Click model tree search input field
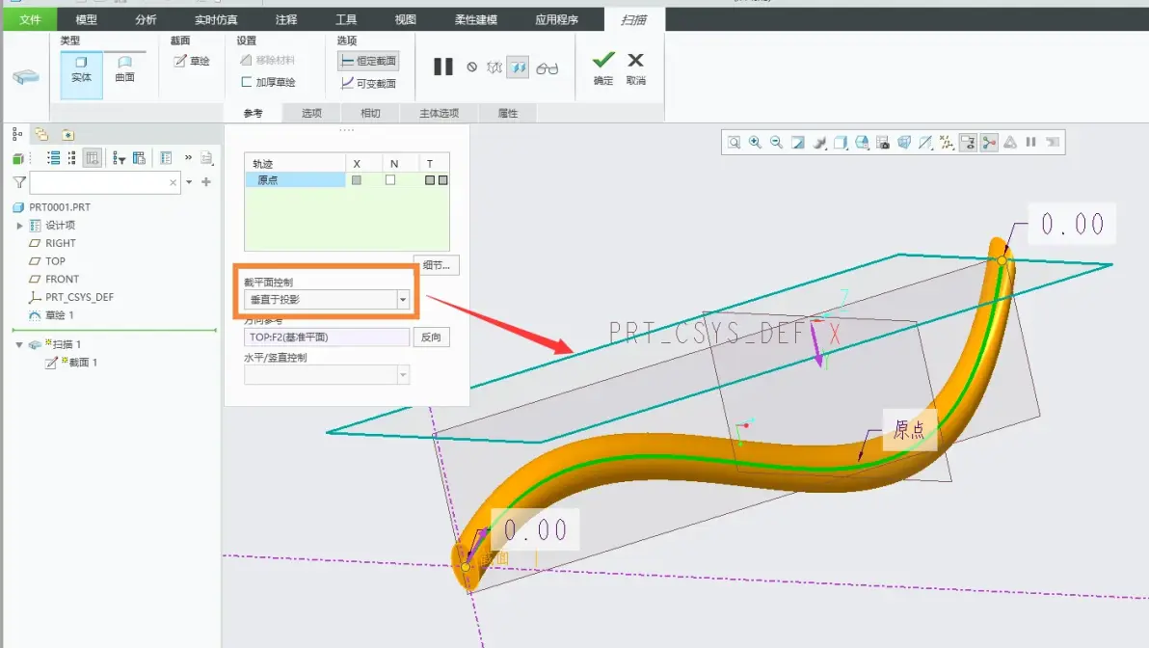This screenshot has width=1149, height=648. 99,182
